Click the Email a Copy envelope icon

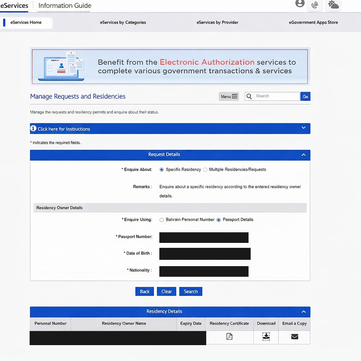[x=295, y=337]
